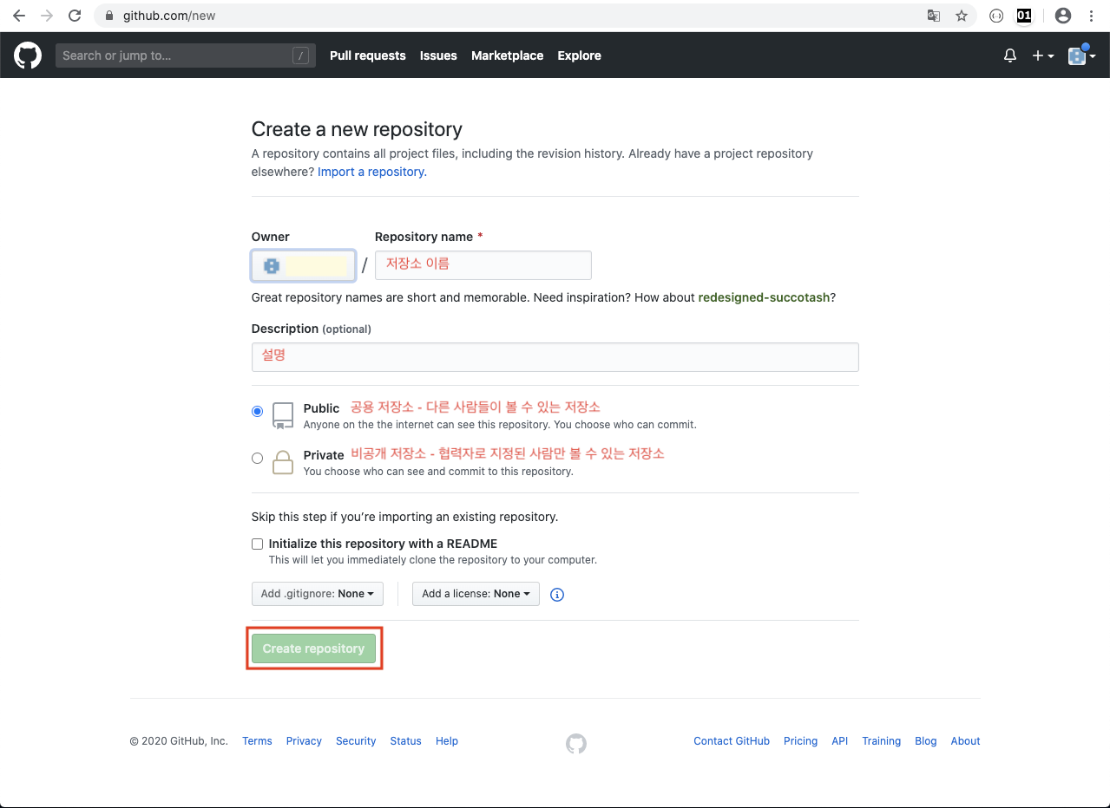
Task: Go to Pull requests
Action: pyautogui.click(x=368, y=55)
